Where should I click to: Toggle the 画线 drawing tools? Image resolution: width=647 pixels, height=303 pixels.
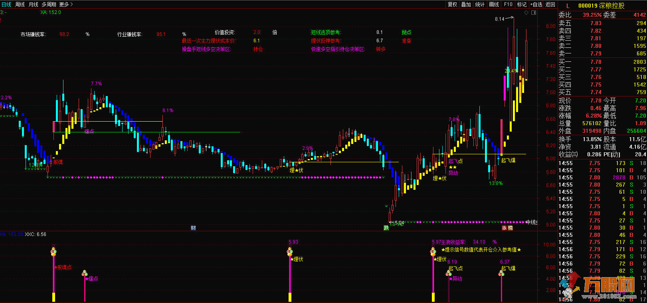click(494, 4)
